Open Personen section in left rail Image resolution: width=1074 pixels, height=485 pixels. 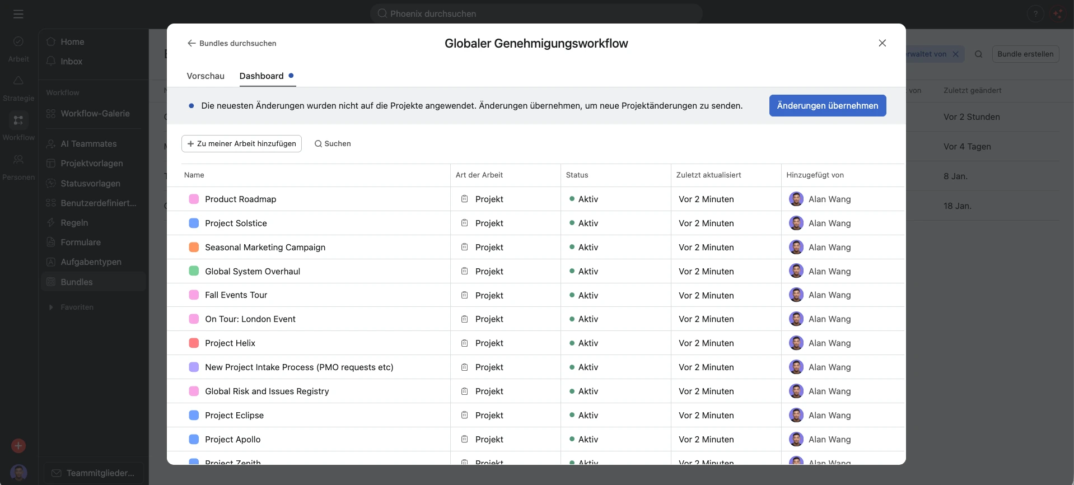tap(18, 167)
